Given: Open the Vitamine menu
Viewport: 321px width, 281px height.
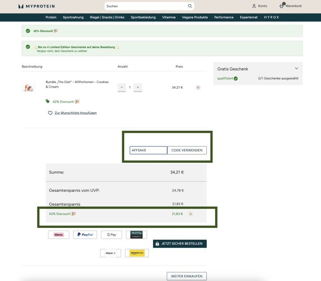Looking at the screenshot, I should [x=169, y=17].
